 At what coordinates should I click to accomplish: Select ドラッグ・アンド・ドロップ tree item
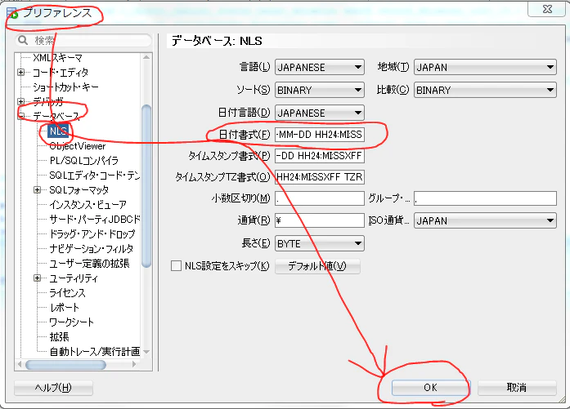click(x=92, y=234)
